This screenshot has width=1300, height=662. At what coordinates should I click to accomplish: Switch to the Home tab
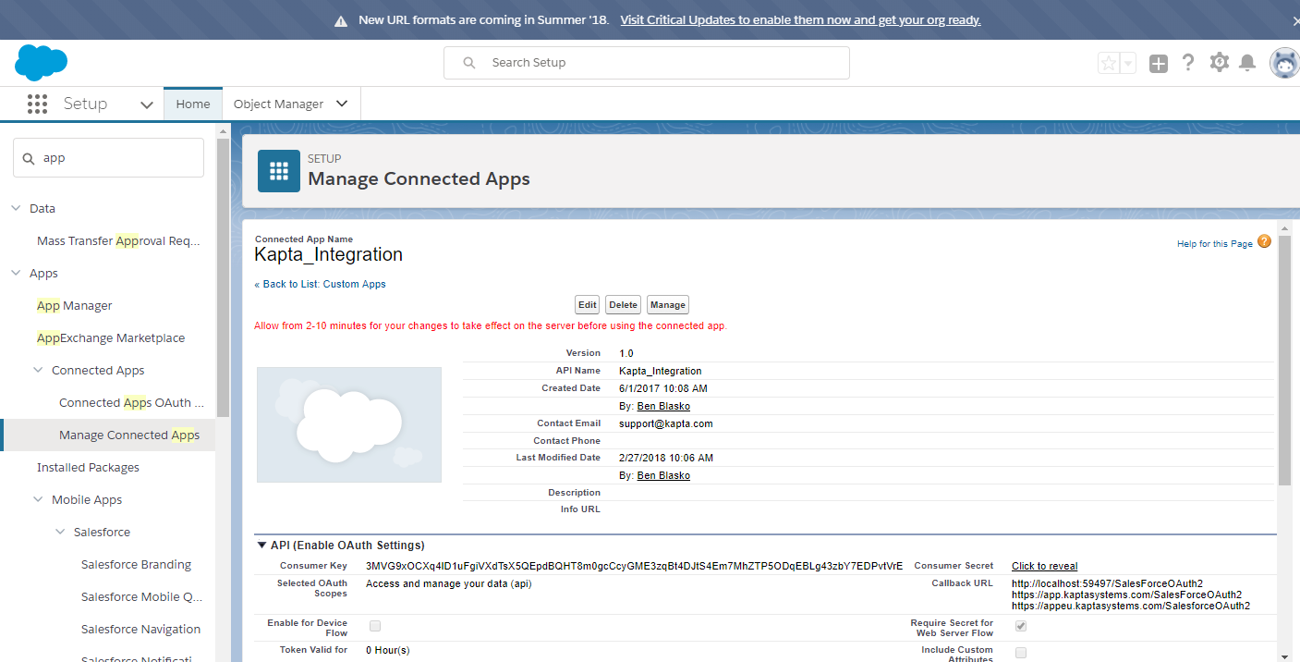pos(193,104)
